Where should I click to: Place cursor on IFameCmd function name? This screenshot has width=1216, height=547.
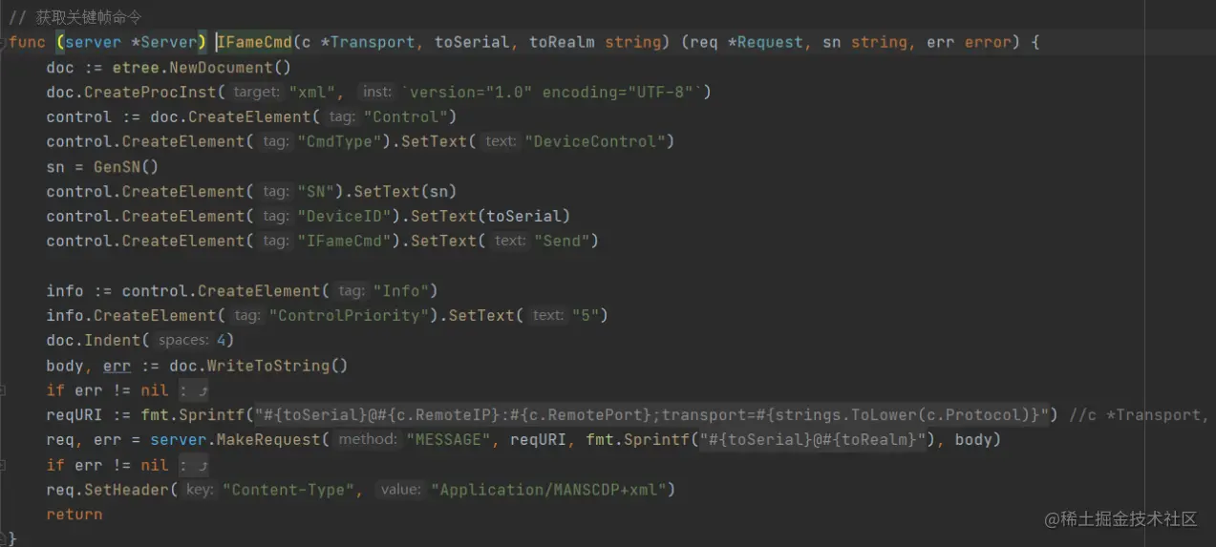coord(254,42)
